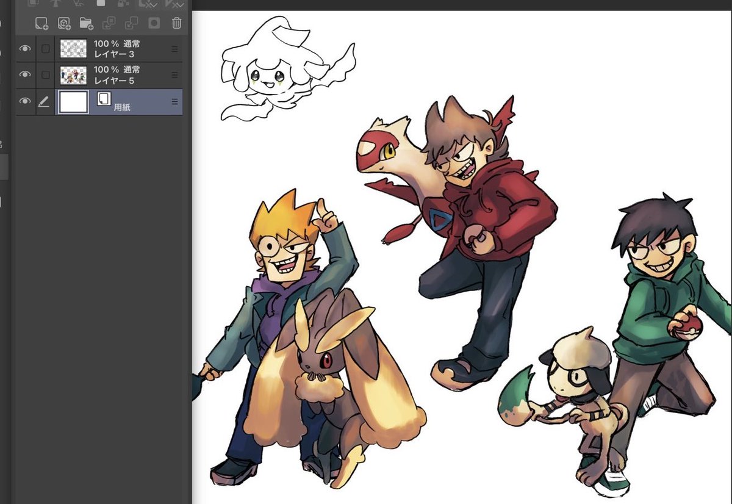The width and height of the screenshot is (732, 504).
Task: Delete layer with the trash icon
Action: point(176,24)
